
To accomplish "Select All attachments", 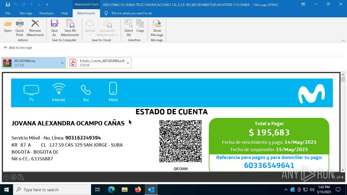I will (x=128, y=28).
